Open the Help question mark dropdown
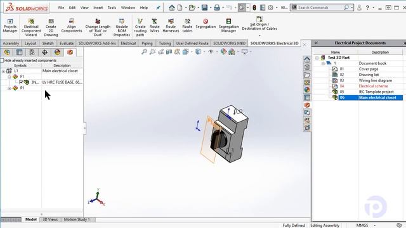The image size is (406, 228). click(373, 8)
